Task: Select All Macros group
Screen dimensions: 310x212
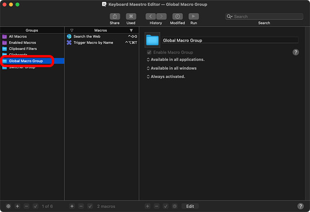Action: (32, 36)
